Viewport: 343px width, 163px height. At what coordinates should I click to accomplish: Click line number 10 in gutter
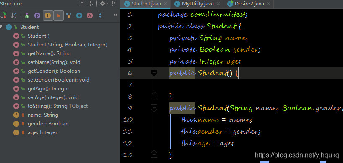128,120
